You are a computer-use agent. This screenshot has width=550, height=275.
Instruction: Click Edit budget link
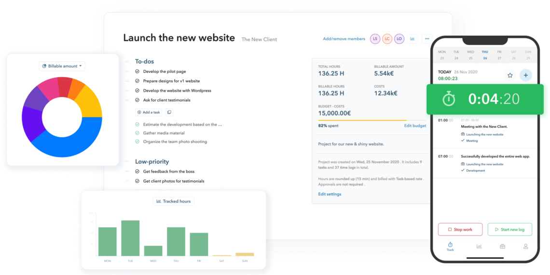(415, 125)
